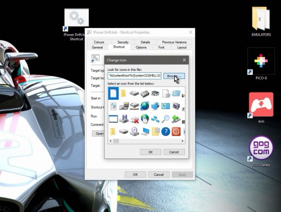
Task: Select the folder with grid overlay icon
Action: click(x=155, y=131)
